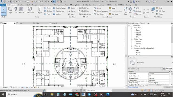
Task: Switch to the East view tab
Action: point(21,23)
